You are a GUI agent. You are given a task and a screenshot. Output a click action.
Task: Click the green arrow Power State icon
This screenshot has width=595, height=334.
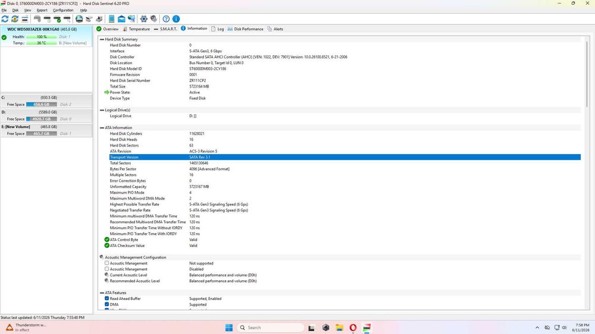(x=107, y=92)
